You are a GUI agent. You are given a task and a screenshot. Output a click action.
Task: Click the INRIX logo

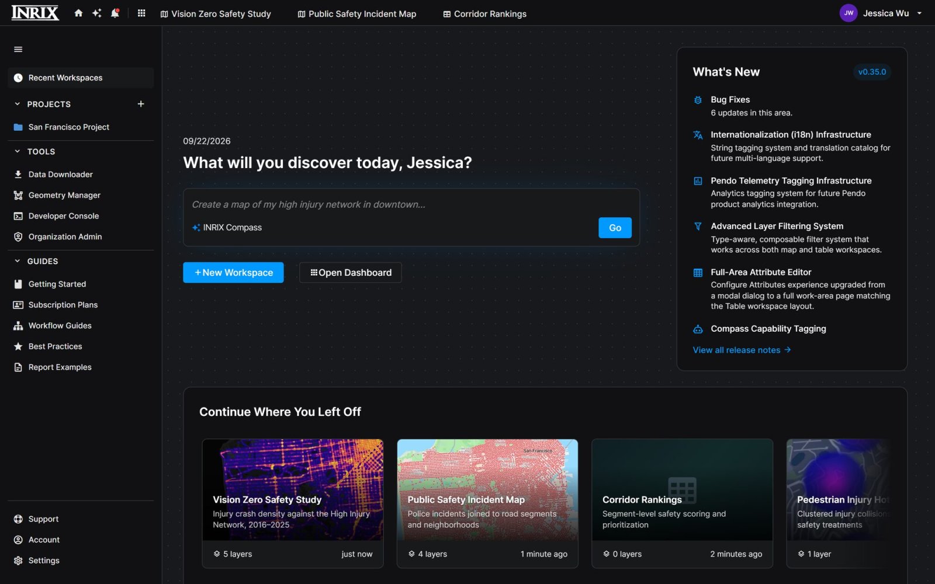click(x=35, y=13)
